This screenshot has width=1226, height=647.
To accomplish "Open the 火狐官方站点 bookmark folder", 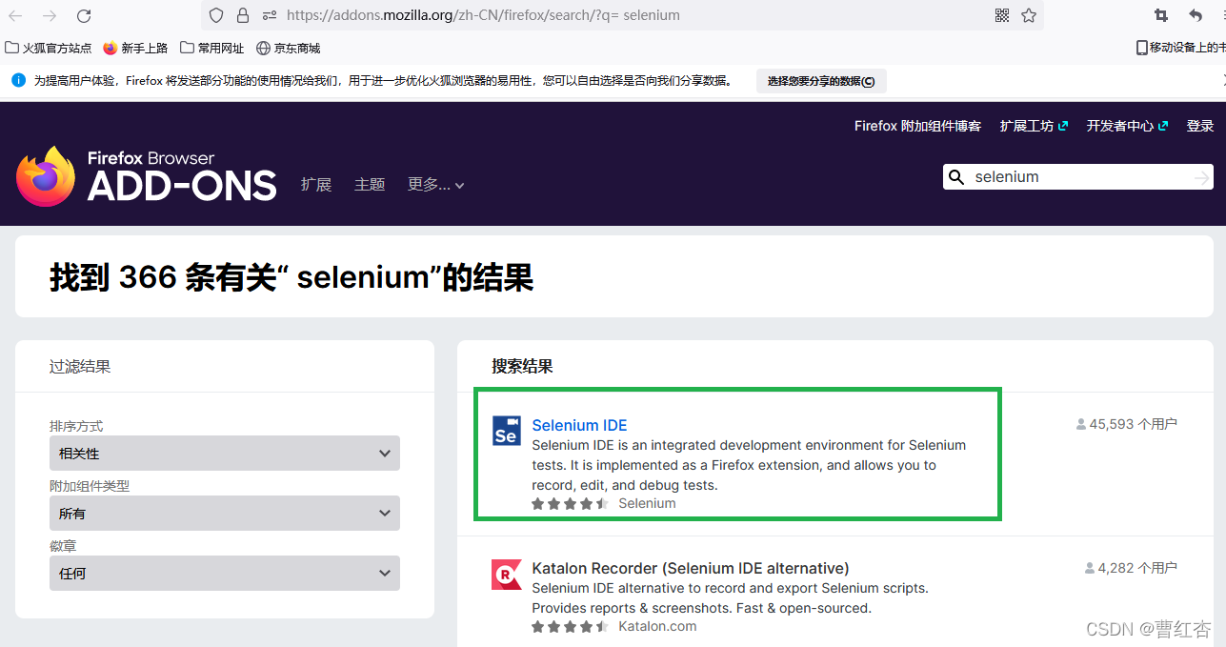I will (49, 48).
